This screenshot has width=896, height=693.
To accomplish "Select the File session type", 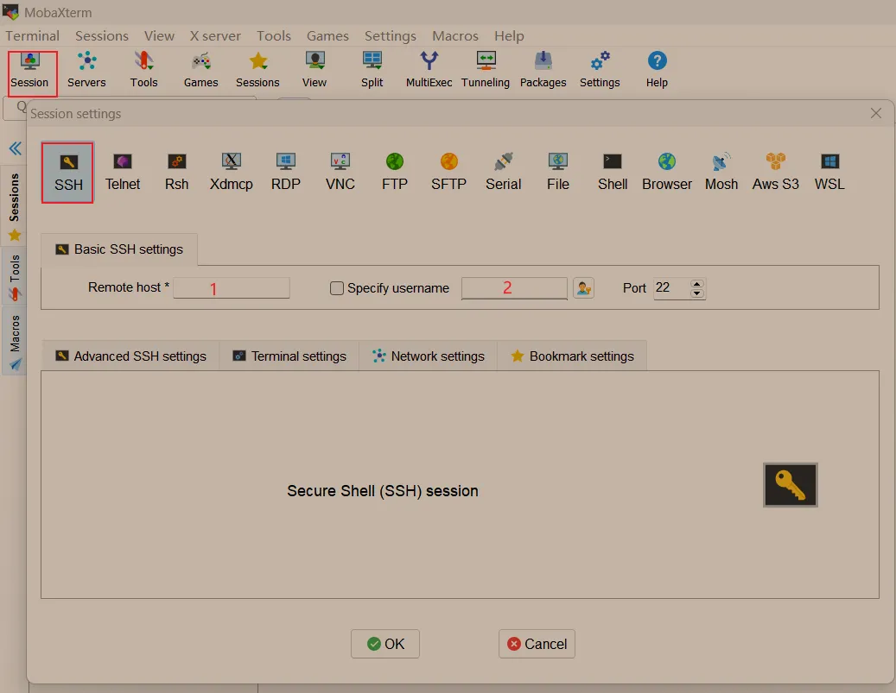I will pos(557,173).
